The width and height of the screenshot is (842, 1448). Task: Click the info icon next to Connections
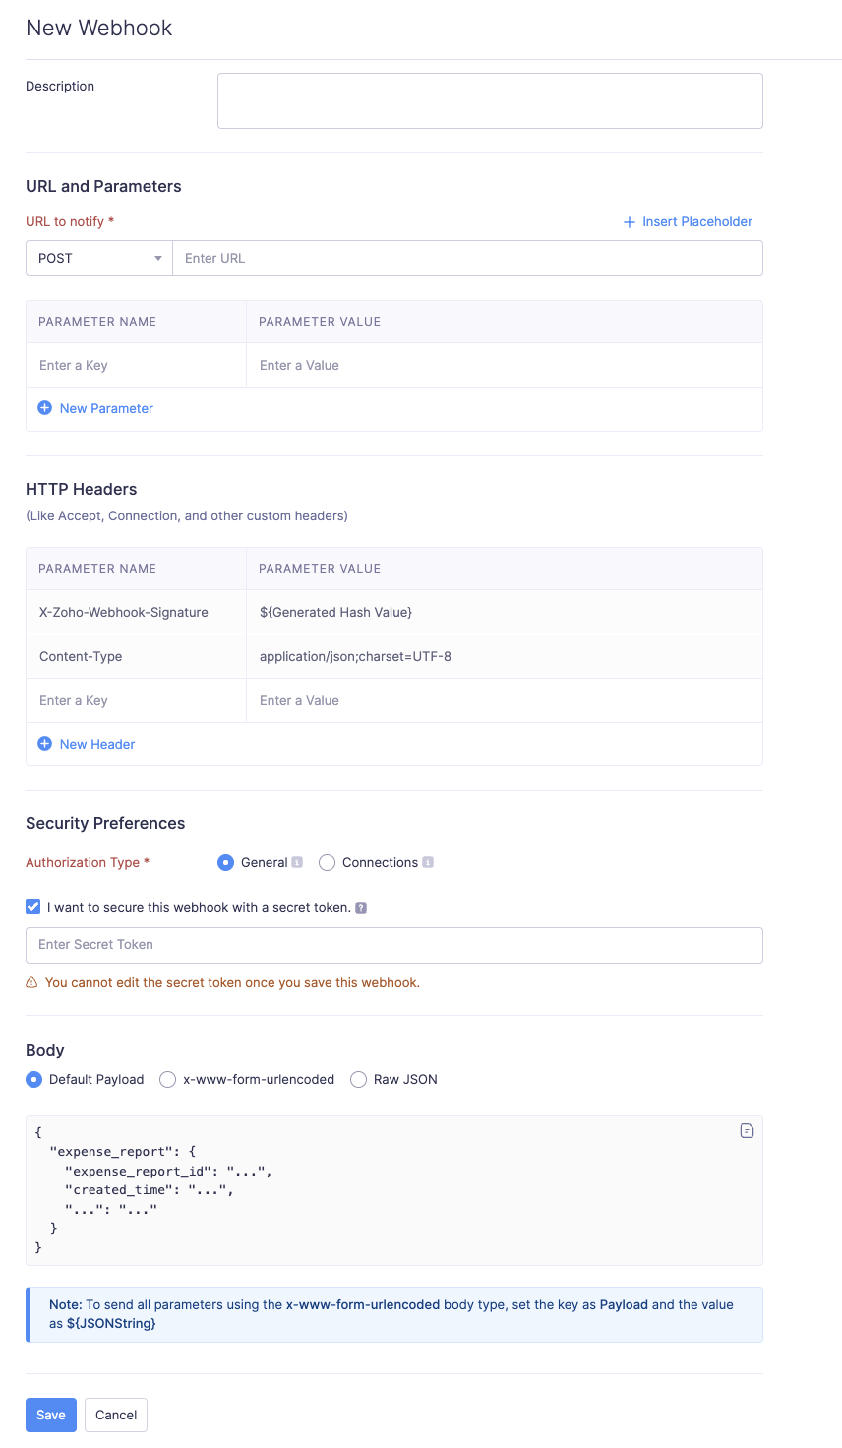point(428,863)
